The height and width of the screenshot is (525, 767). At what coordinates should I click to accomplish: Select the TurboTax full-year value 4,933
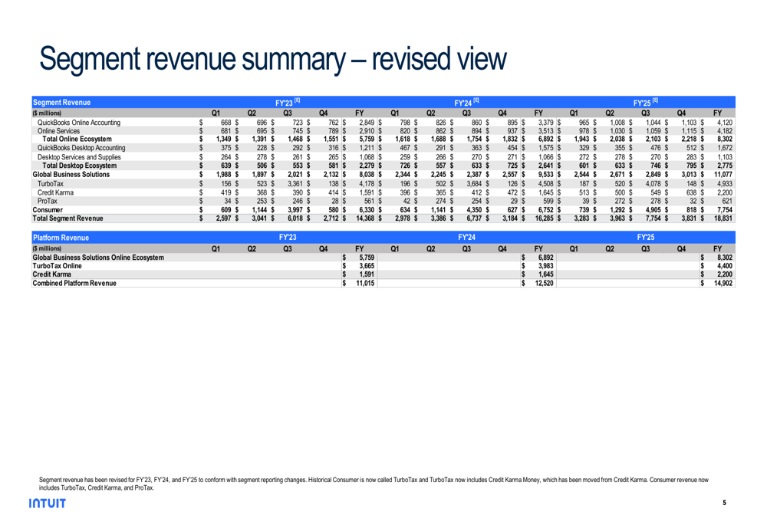tap(725, 184)
